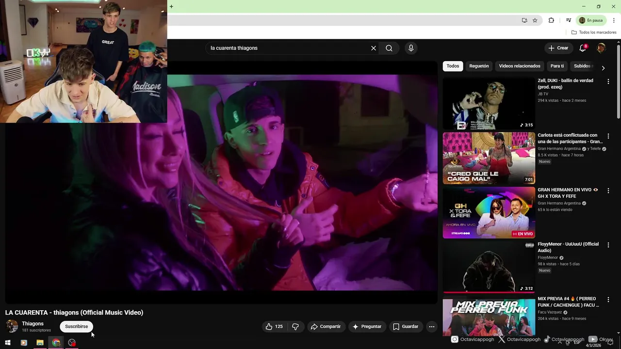The image size is (621, 349).
Task: Open File Explorer from taskbar
Action: pyautogui.click(x=40, y=343)
